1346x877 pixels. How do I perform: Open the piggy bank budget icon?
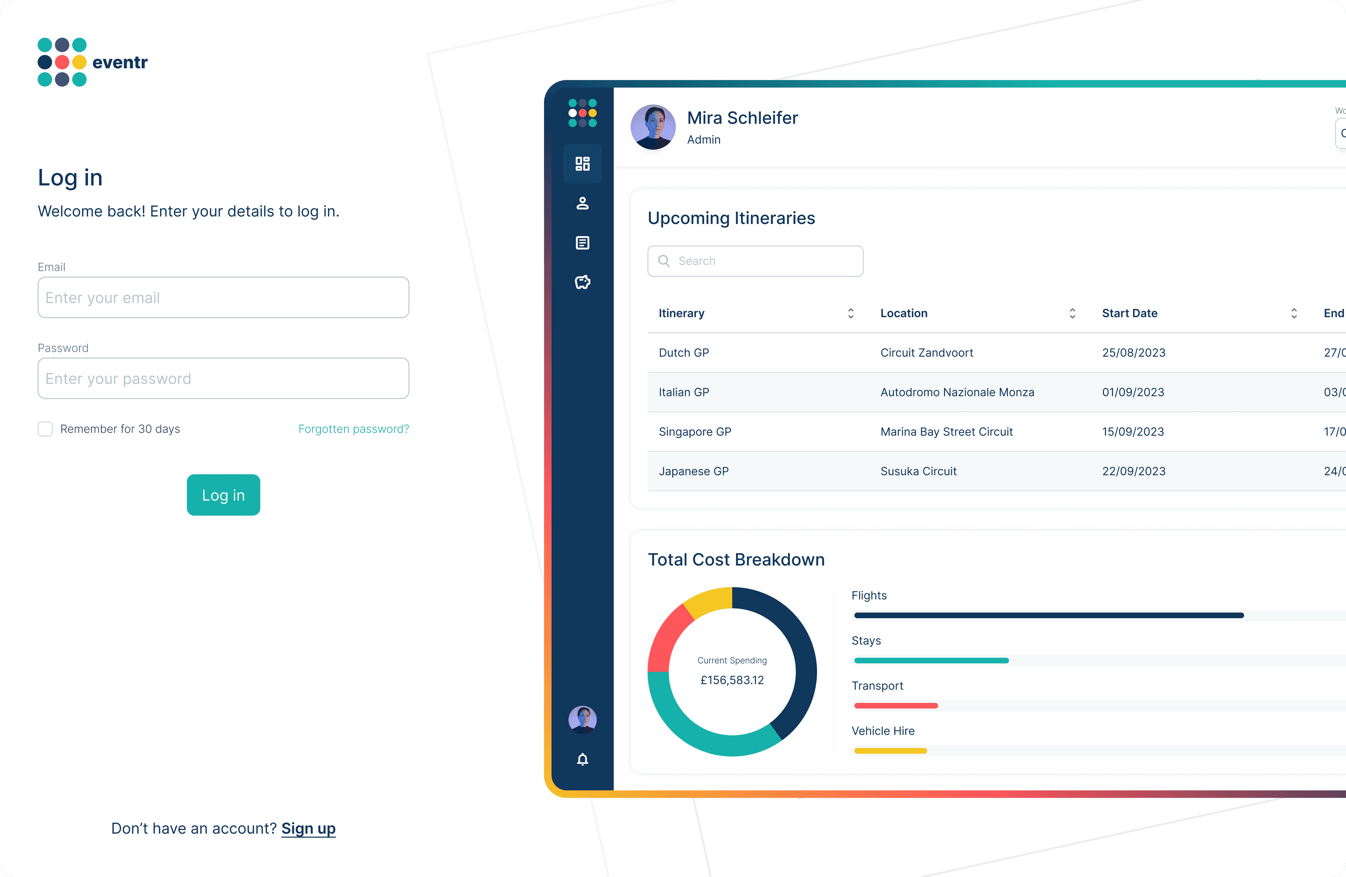point(582,282)
